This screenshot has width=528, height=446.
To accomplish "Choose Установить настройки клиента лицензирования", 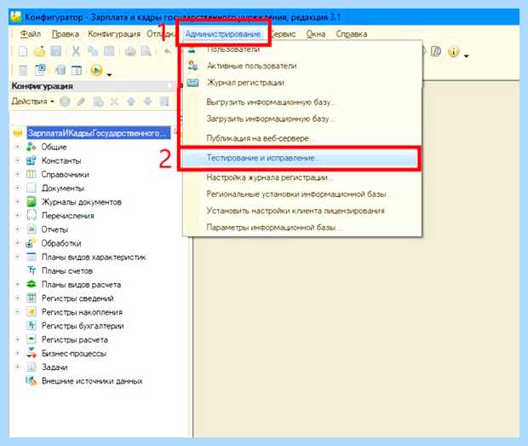I will click(x=301, y=211).
